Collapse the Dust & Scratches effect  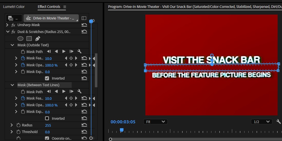(x=8, y=32)
